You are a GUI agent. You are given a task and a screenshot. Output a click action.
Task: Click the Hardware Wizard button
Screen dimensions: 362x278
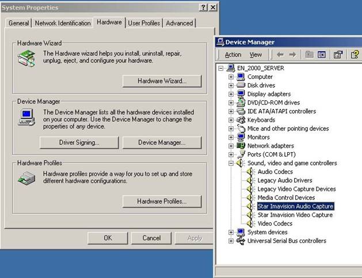(x=162, y=81)
